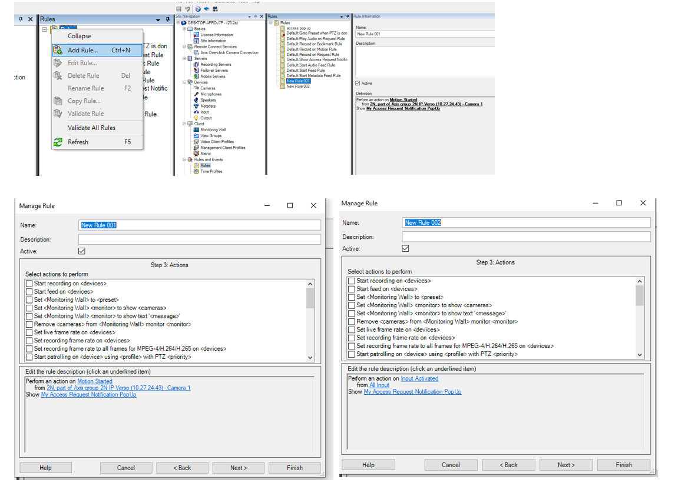
Task: Click the save icon in the top toolbar
Action: pyautogui.click(x=179, y=9)
